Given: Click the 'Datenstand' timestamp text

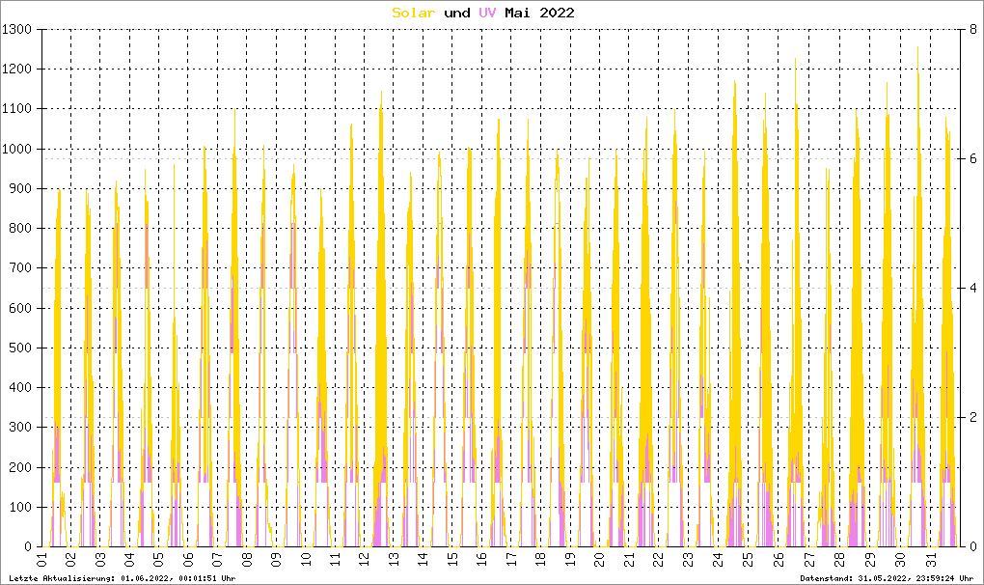Looking at the screenshot, I should 887,578.
